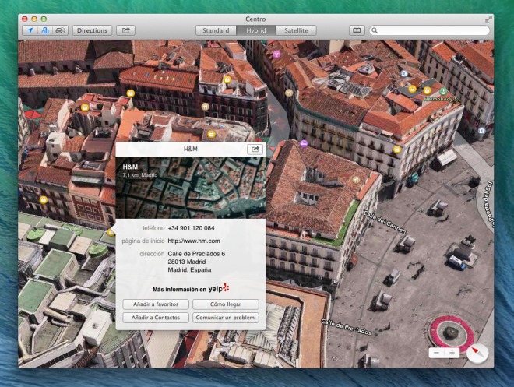Screen dimensions: 514x387
Task: Click Comunicar un problema button
Action: click(226, 318)
